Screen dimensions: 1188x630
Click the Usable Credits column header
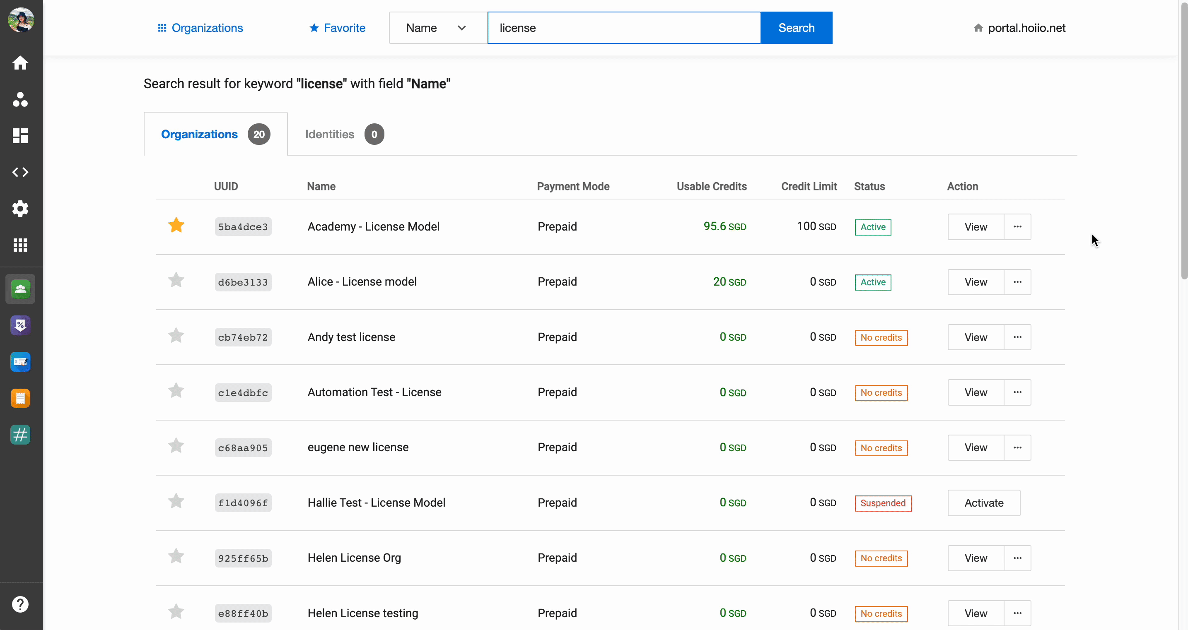[712, 186]
